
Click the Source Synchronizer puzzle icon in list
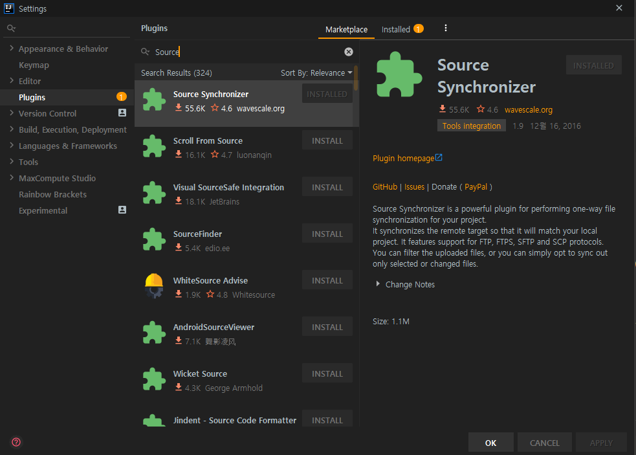pos(154,100)
